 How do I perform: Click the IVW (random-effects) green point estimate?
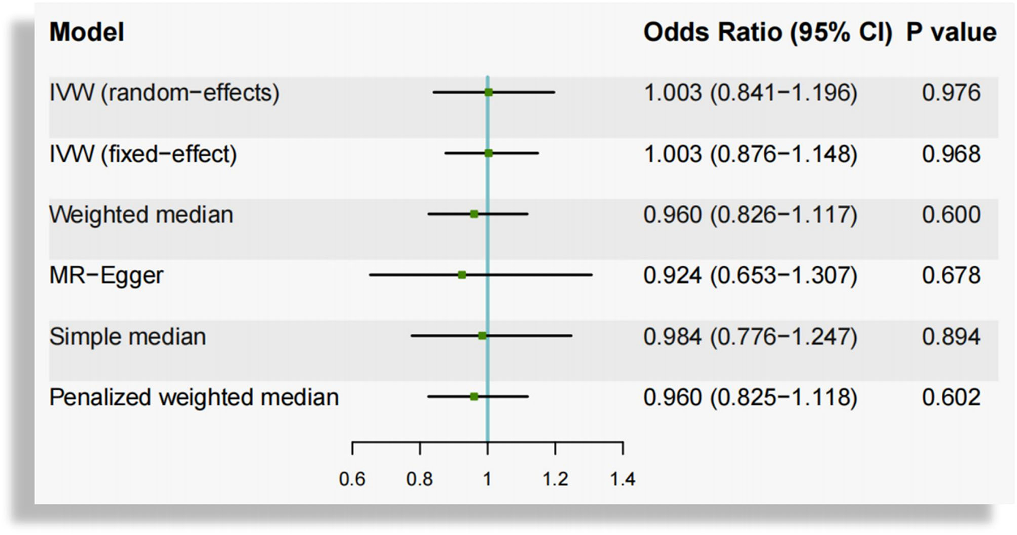[488, 92]
